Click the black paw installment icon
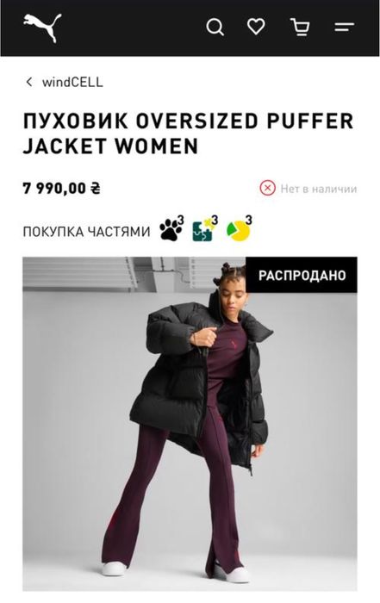The width and height of the screenshot is (380, 603). click(171, 229)
